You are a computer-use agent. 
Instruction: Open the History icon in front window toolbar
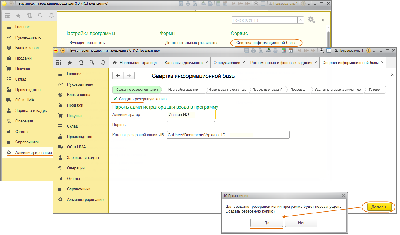point(81,63)
